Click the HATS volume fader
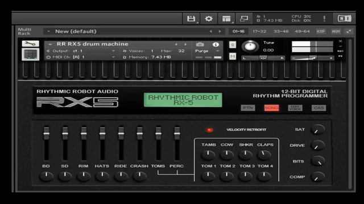 click(102, 133)
